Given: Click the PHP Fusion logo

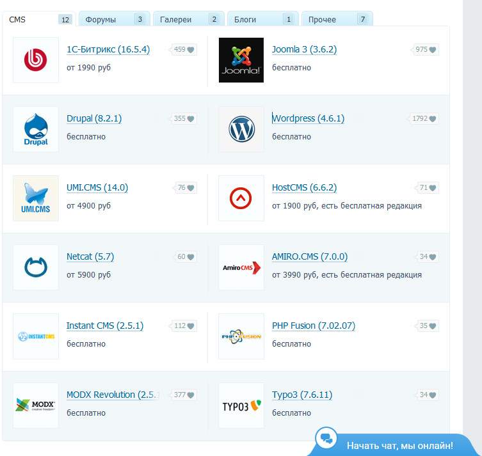Looking at the screenshot, I should [x=241, y=336].
